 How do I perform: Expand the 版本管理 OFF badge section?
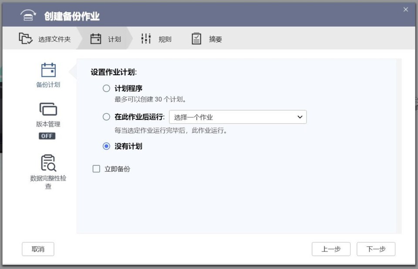pyautogui.click(x=47, y=136)
